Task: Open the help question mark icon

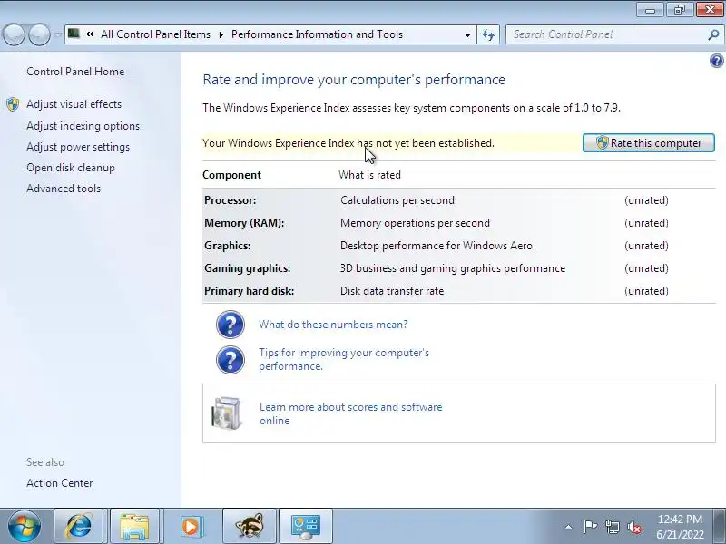Action: point(716,61)
